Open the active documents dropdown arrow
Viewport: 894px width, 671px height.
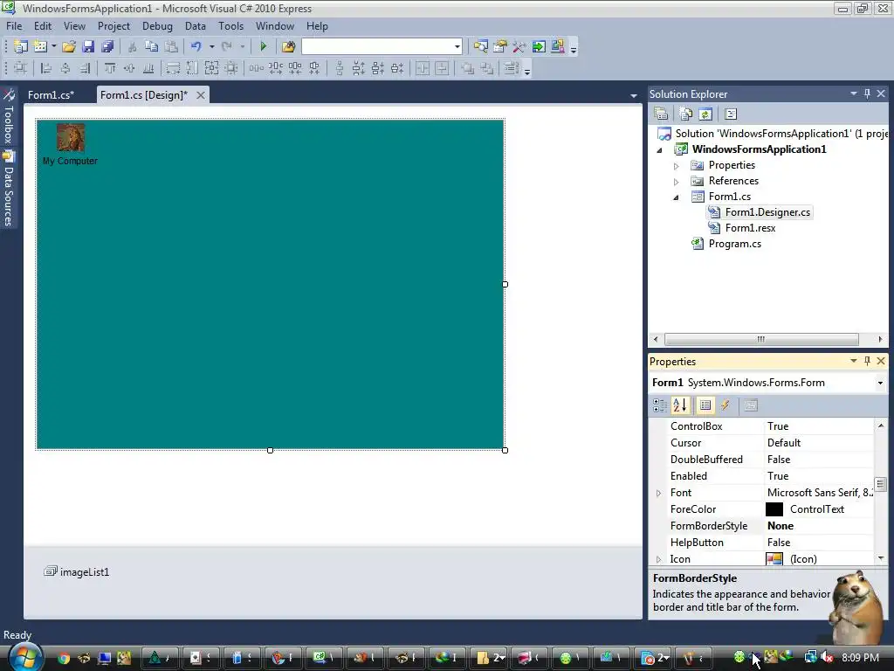pos(634,96)
